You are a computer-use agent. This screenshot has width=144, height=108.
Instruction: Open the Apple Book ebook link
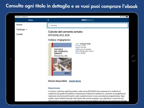coord(75,81)
